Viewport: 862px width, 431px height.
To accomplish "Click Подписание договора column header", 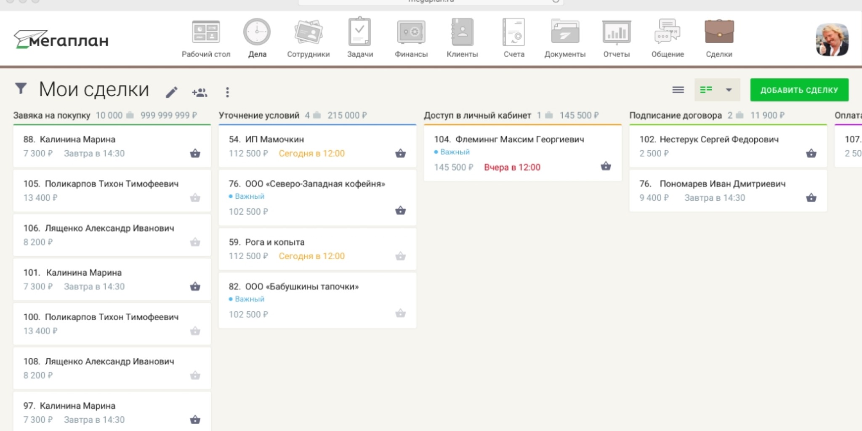I will pos(676,115).
